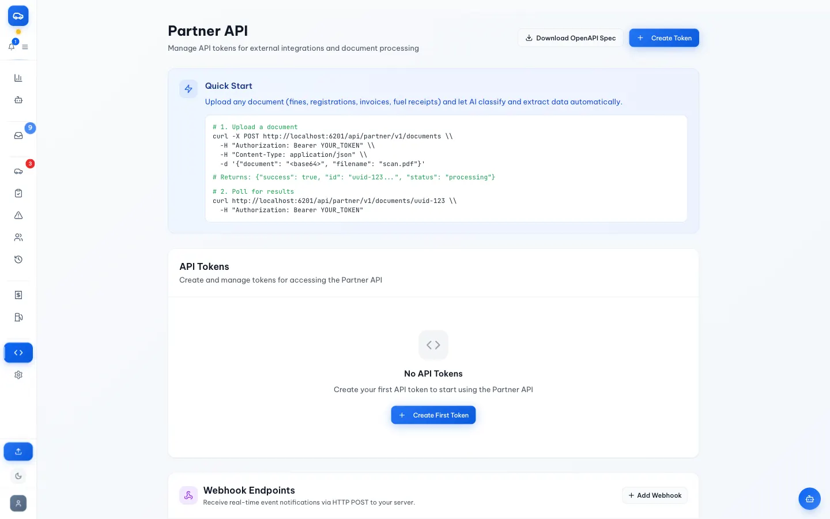Open the floating chatbot button
The image size is (830, 519).
coord(810,499)
